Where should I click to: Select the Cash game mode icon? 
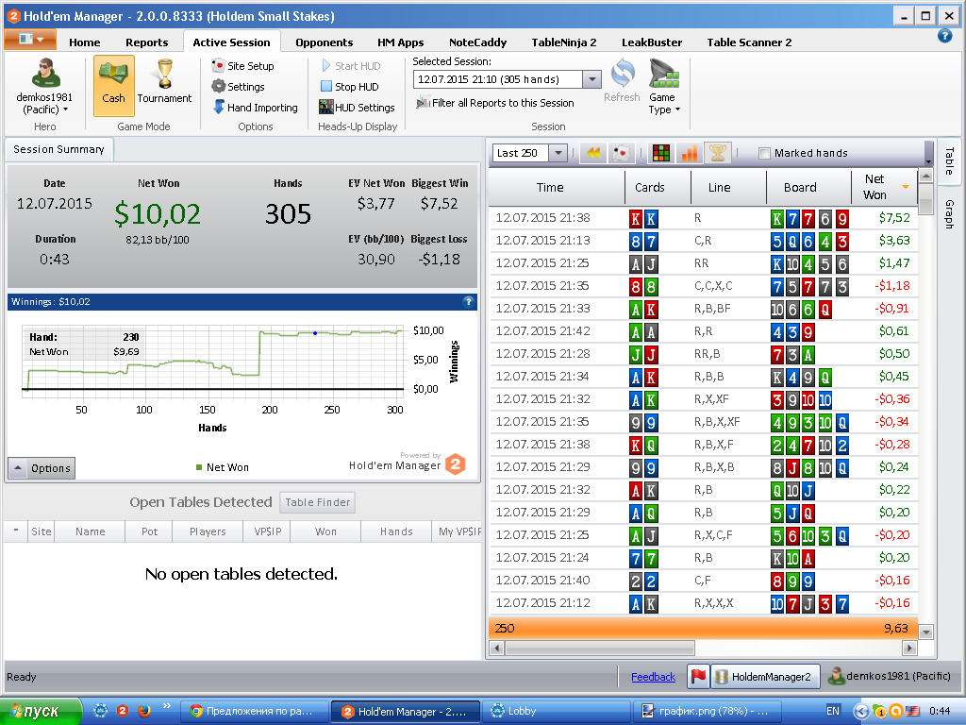(x=114, y=85)
